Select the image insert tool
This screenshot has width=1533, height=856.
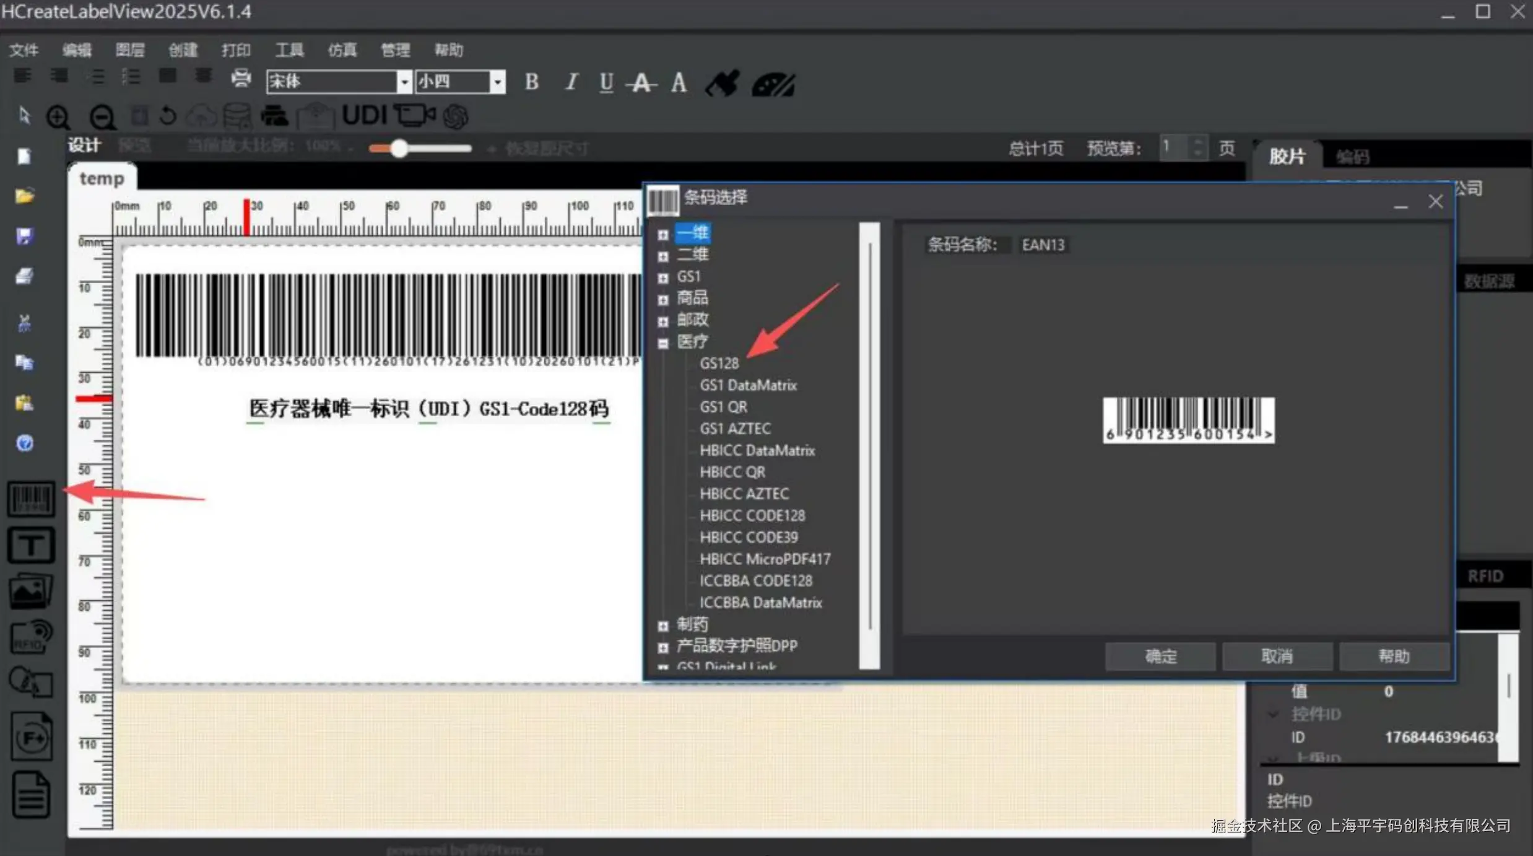click(x=31, y=591)
